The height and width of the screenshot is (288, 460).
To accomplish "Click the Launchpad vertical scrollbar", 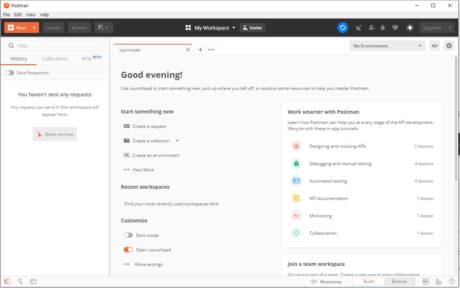I will point(456,118).
